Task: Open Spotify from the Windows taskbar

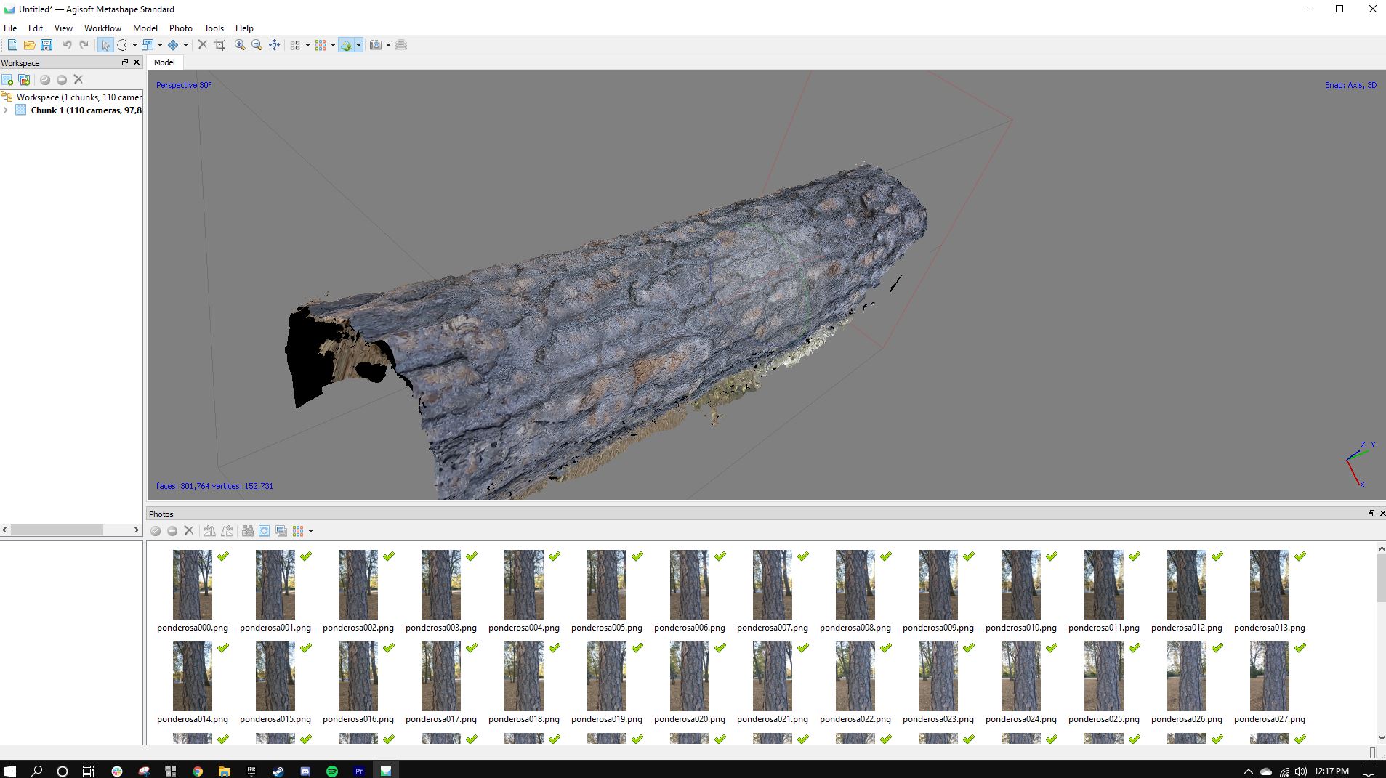Action: [332, 771]
